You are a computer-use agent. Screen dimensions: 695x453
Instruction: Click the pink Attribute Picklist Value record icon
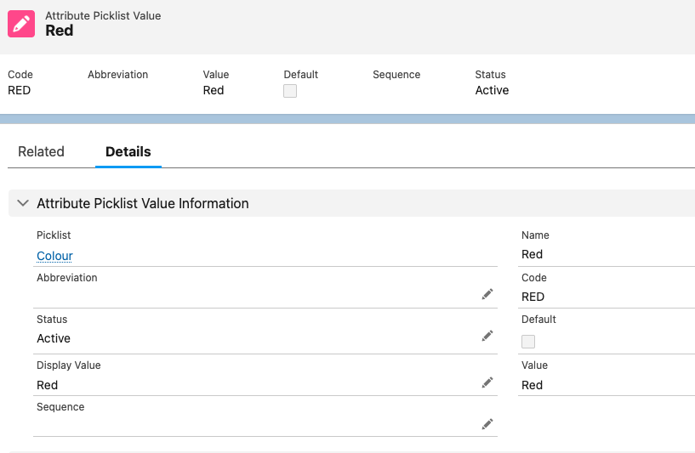22,24
